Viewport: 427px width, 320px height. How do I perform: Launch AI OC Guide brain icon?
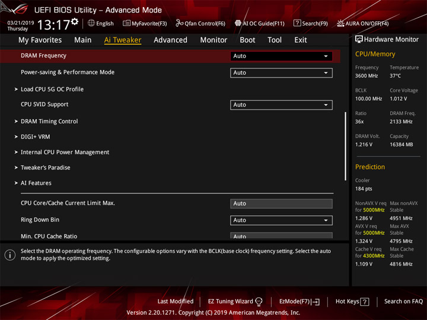(238, 23)
